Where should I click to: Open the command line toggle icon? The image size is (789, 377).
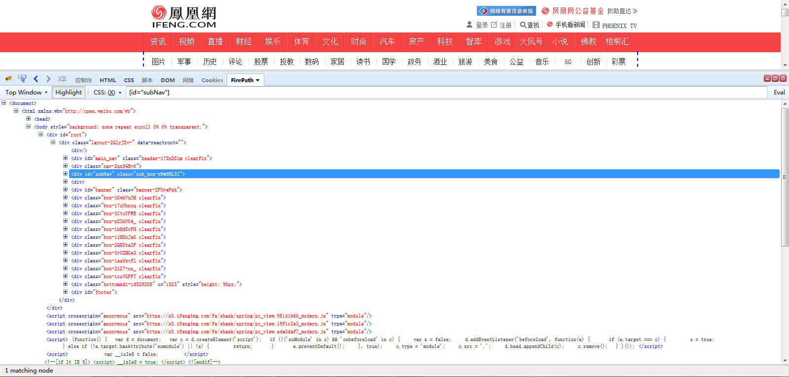62,79
